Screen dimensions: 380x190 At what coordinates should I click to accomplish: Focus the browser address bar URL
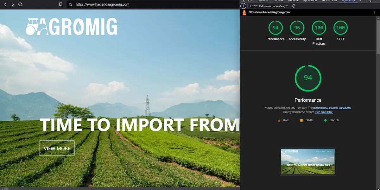pos(102,4)
